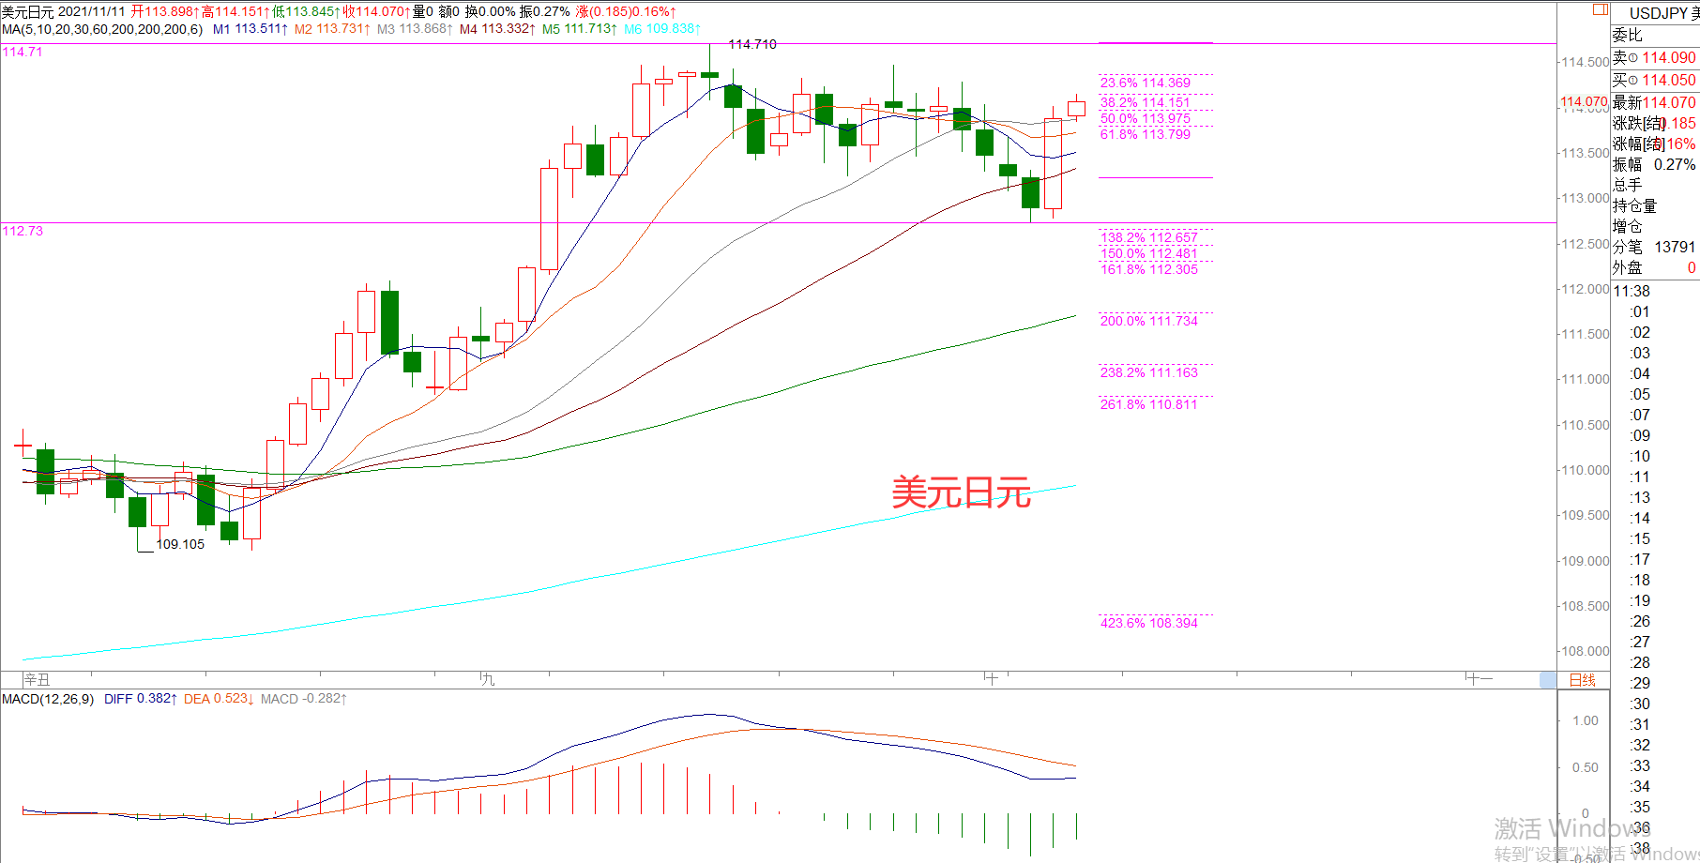This screenshot has width=1700, height=863.
Task: Click the 九 month marker on time axis
Action: pyautogui.click(x=487, y=679)
